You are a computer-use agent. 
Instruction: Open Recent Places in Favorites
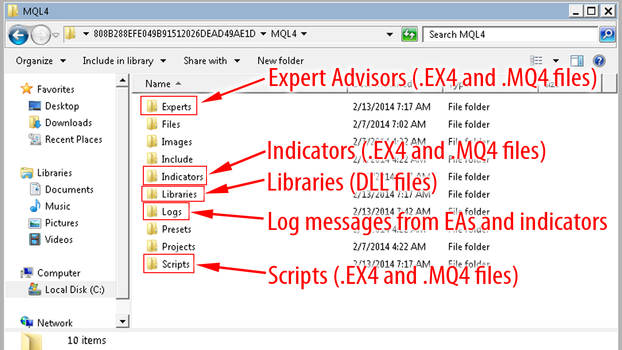(x=73, y=140)
